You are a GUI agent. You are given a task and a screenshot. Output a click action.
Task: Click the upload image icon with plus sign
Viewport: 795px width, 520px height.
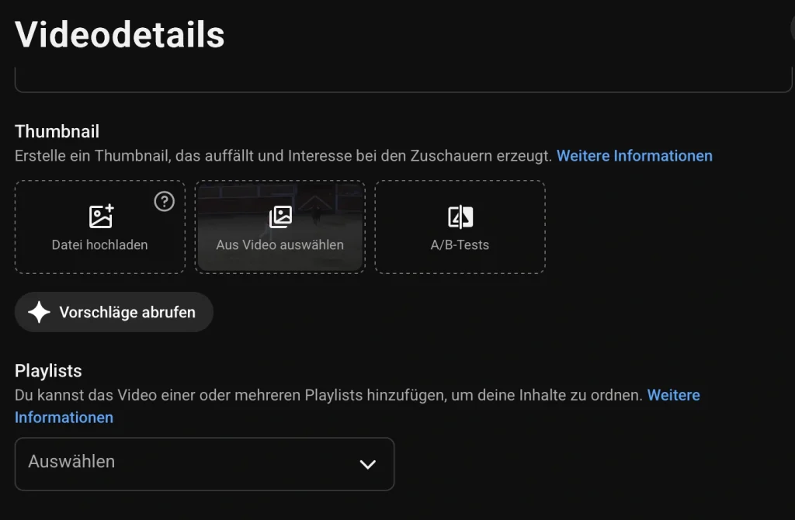click(102, 217)
